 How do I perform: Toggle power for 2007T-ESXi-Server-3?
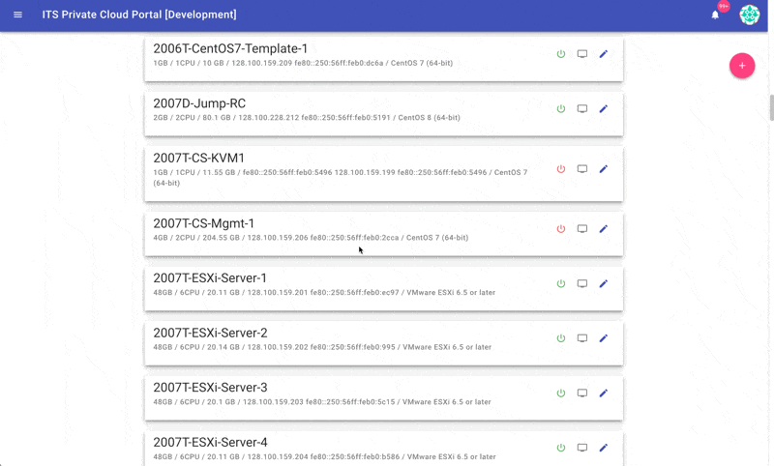[561, 393]
